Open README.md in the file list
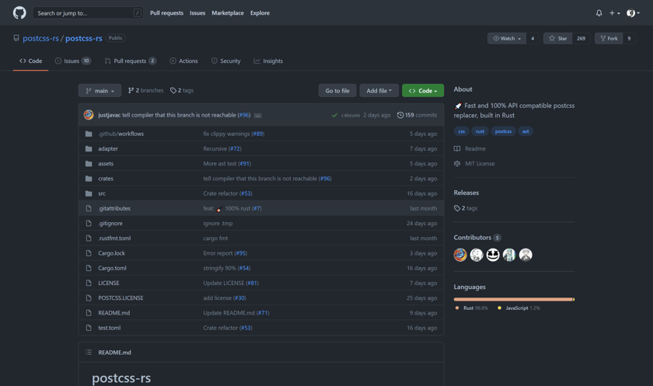Screen dimensions: 653x386 pyautogui.click(x=114, y=313)
